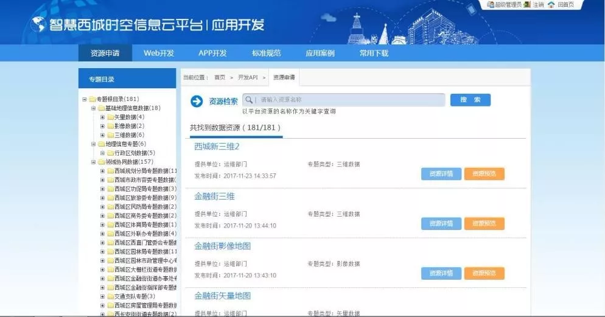Open 资源详情 for 金融街影像地图
The width and height of the screenshot is (605, 317).
[x=441, y=273]
